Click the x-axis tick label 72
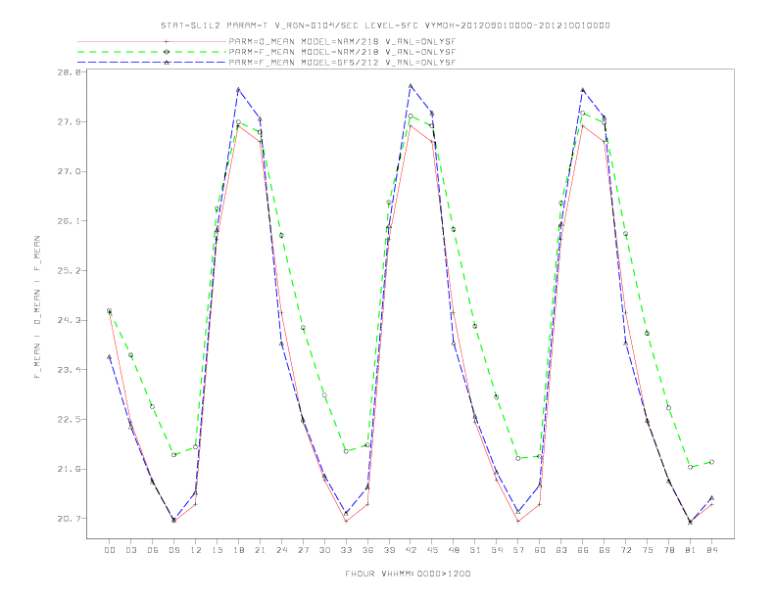Screen dimensions: 776x599 click(626, 550)
